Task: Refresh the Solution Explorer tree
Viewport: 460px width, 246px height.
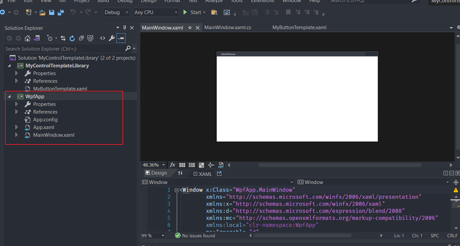Action: [72, 38]
